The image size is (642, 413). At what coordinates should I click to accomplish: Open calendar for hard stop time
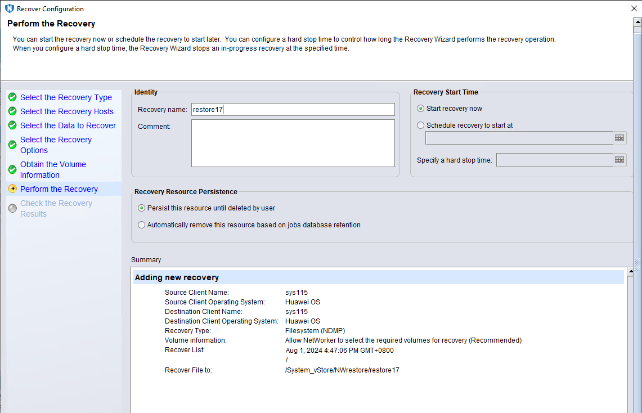[619, 160]
